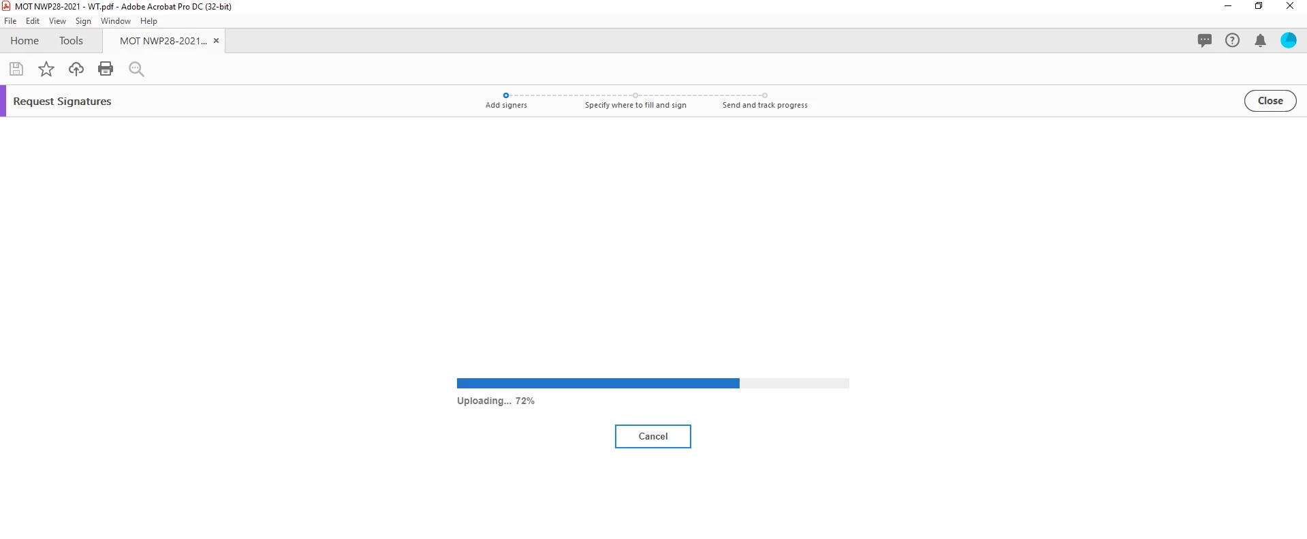1307x539 pixels.
Task: Open the View menu
Action: click(x=58, y=21)
